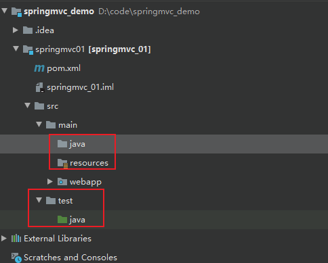Select the pom.xml file name
This screenshot has width=328, height=263.
64,68
